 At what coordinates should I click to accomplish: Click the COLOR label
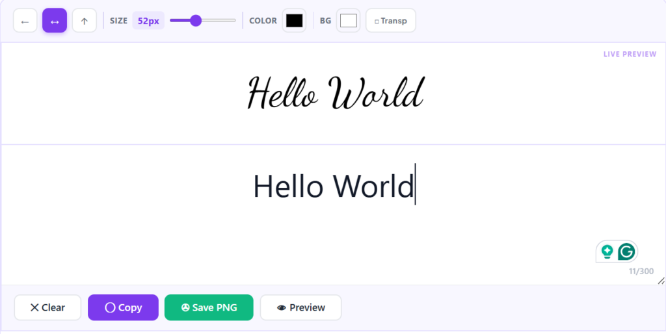pos(263,20)
